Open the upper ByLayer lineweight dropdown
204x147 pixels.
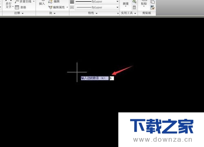118,2
